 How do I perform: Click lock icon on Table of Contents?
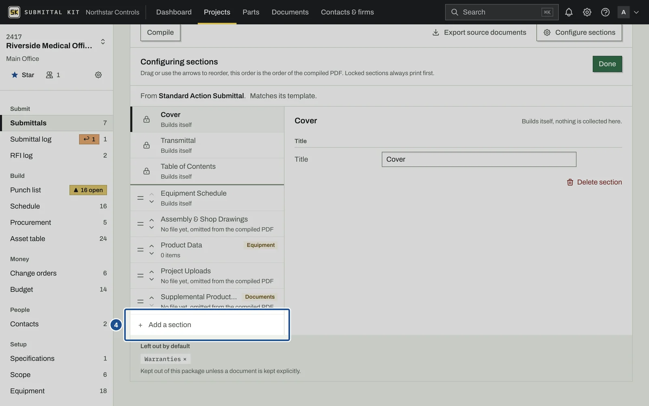click(146, 171)
